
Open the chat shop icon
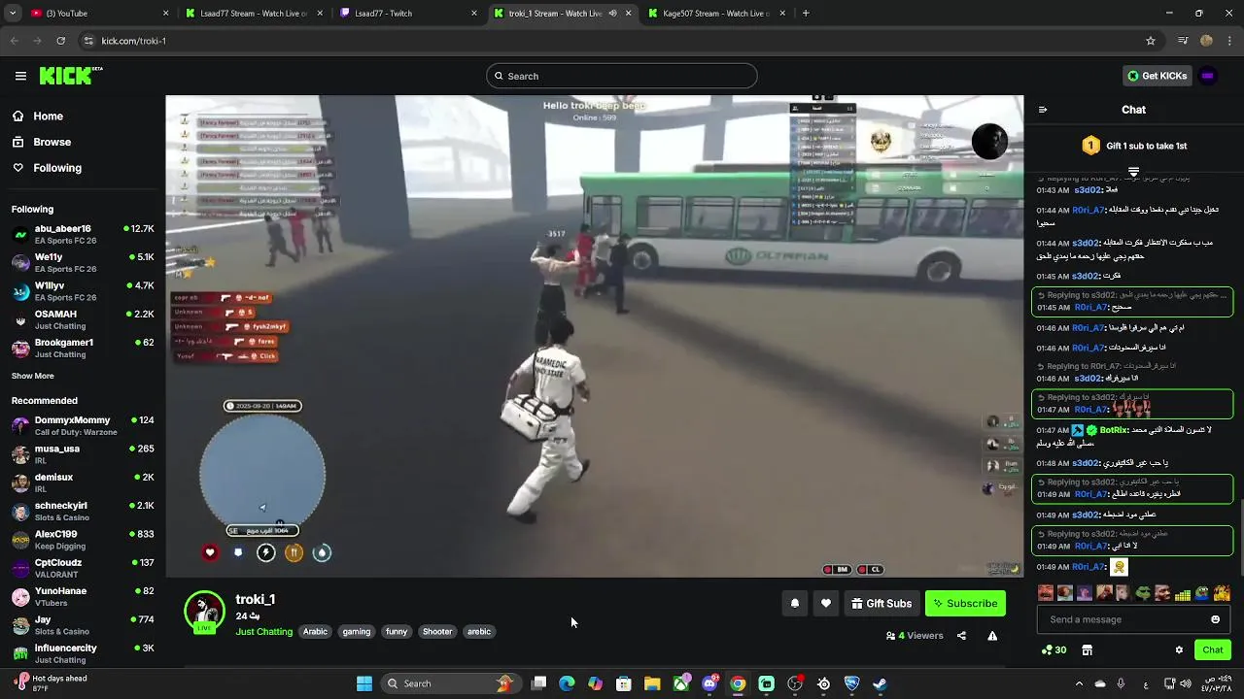[x=1088, y=650]
